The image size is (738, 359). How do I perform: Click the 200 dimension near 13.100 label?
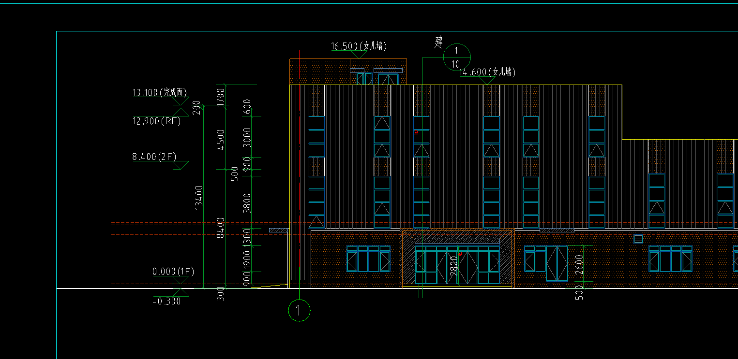coord(196,108)
